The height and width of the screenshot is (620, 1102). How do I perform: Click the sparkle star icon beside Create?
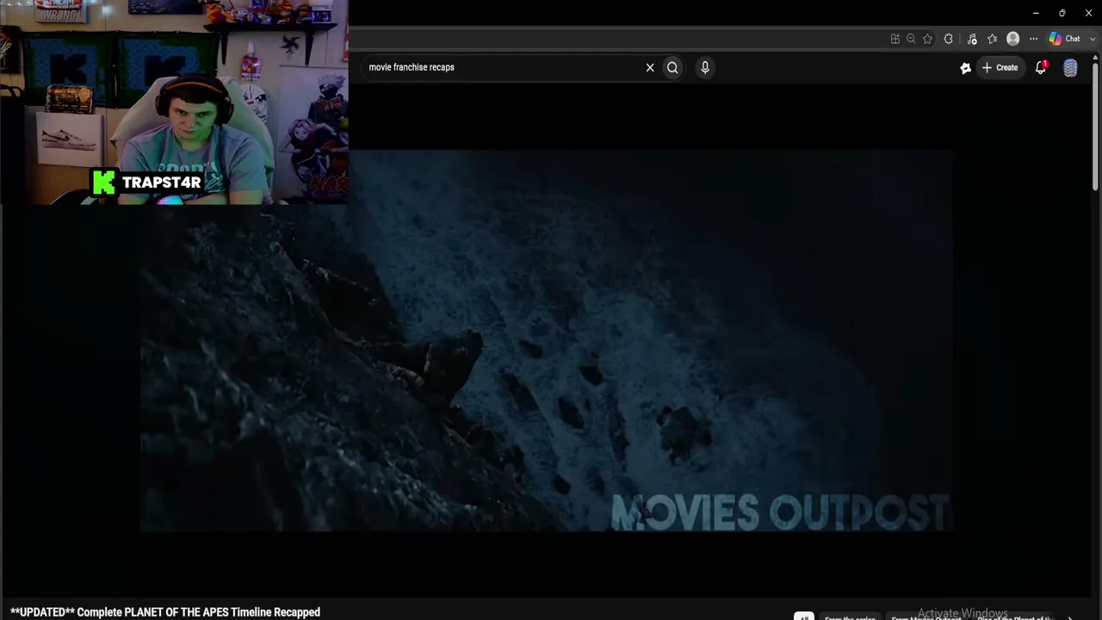[966, 68]
